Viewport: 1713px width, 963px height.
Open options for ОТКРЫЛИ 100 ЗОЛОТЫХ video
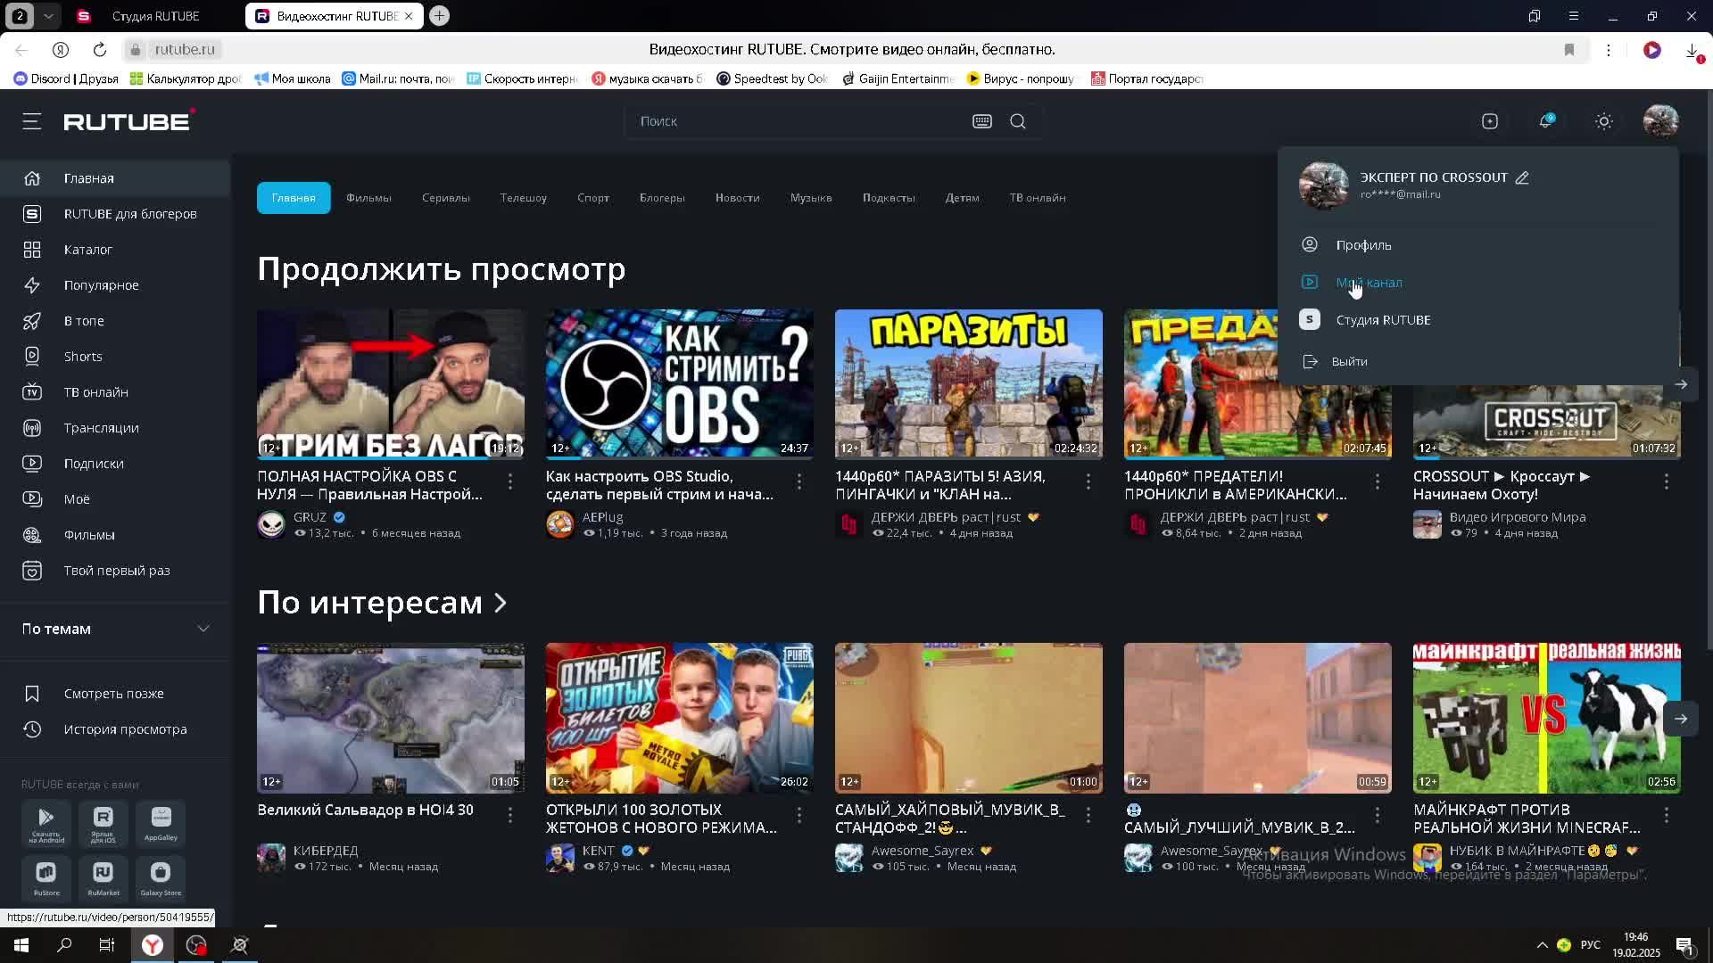[799, 815]
